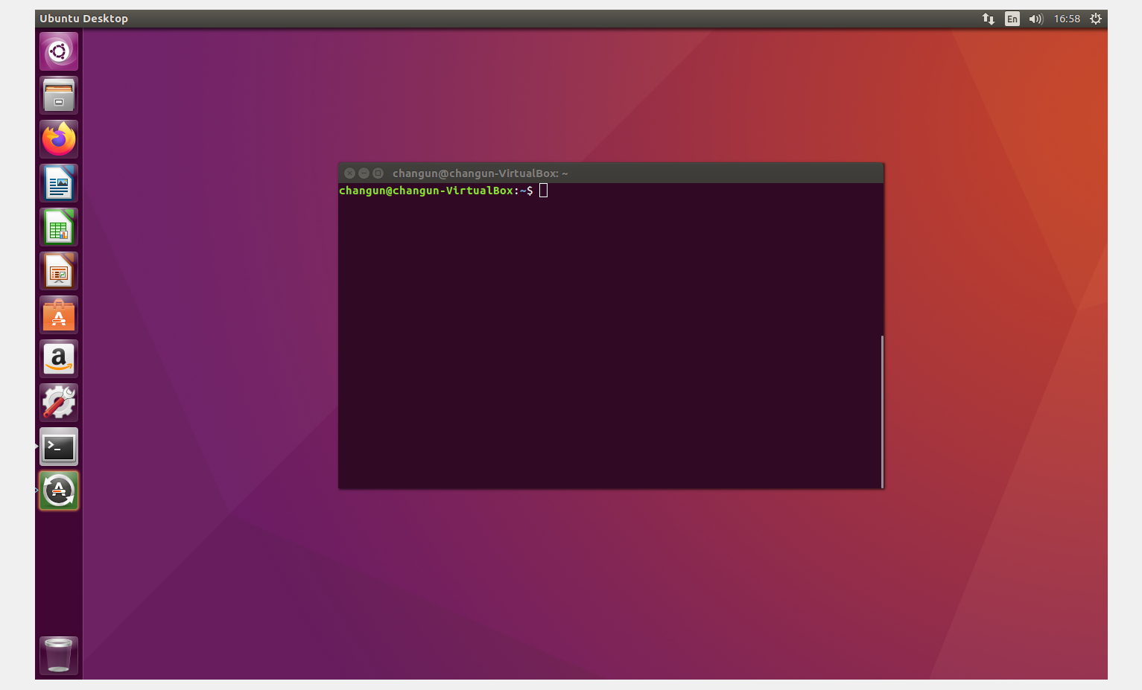
Task: Click the Ubuntu Desktop panel title
Action: [83, 19]
